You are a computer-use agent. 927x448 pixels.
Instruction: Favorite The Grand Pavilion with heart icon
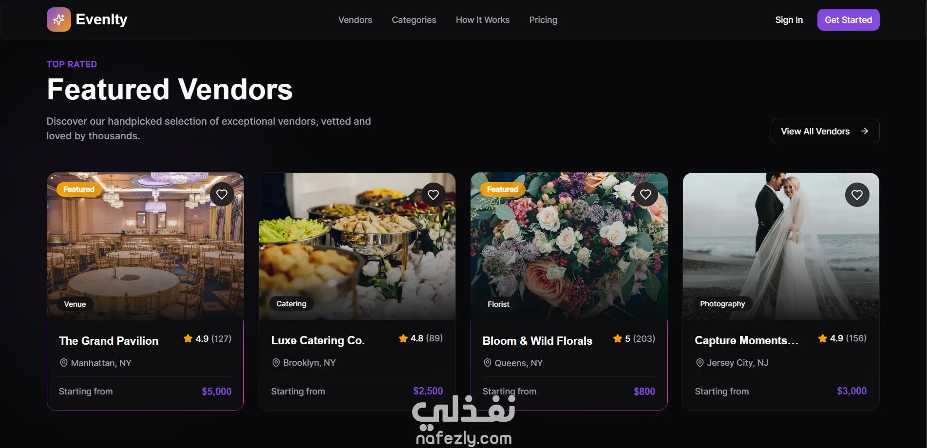(222, 194)
